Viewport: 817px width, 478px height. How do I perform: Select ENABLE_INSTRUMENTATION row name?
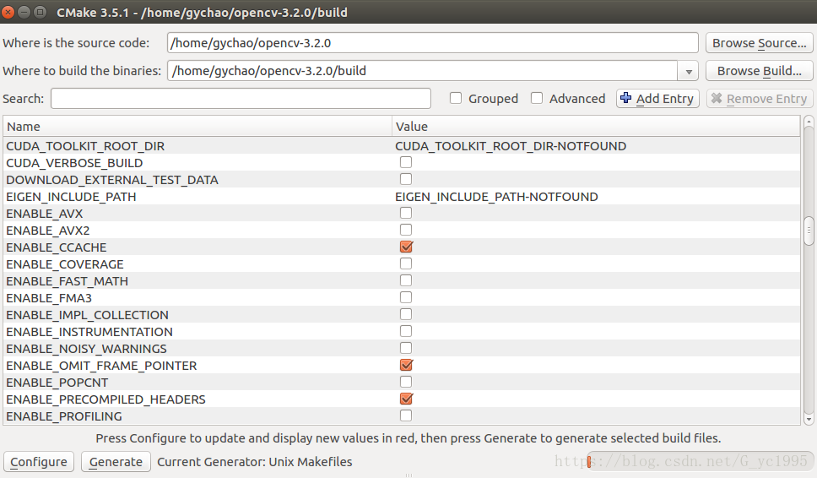(89, 332)
